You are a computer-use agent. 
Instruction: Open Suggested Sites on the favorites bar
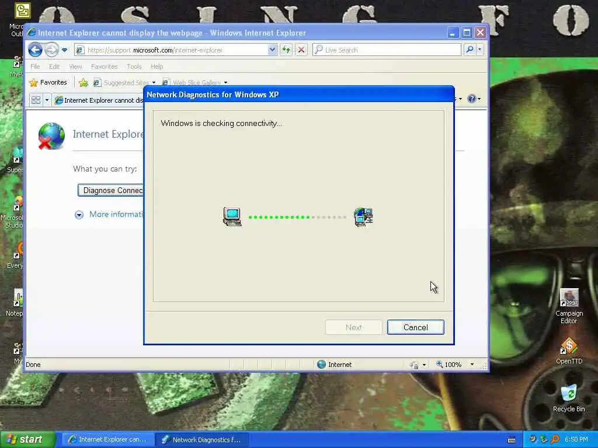coord(125,82)
